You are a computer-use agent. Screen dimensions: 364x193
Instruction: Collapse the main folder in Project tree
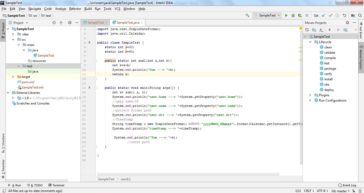coord(18,45)
